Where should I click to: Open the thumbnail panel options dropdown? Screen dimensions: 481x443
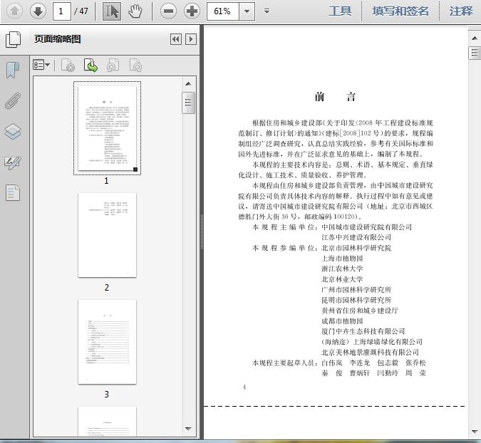(x=41, y=66)
